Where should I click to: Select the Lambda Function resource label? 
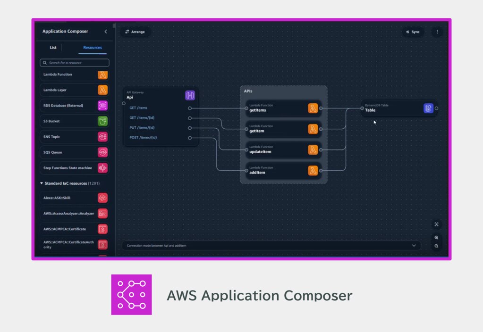point(58,75)
